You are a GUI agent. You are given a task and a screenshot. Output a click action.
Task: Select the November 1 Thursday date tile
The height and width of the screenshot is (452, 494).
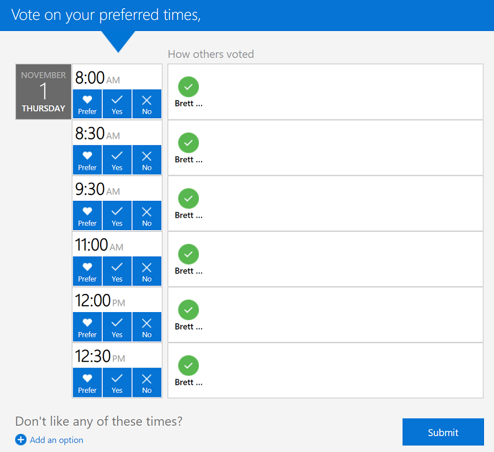point(43,92)
